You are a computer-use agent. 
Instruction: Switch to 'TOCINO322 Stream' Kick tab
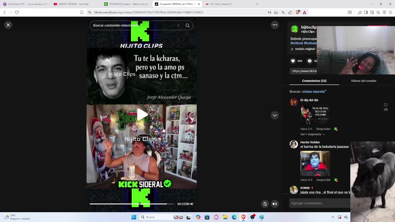click(x=126, y=4)
